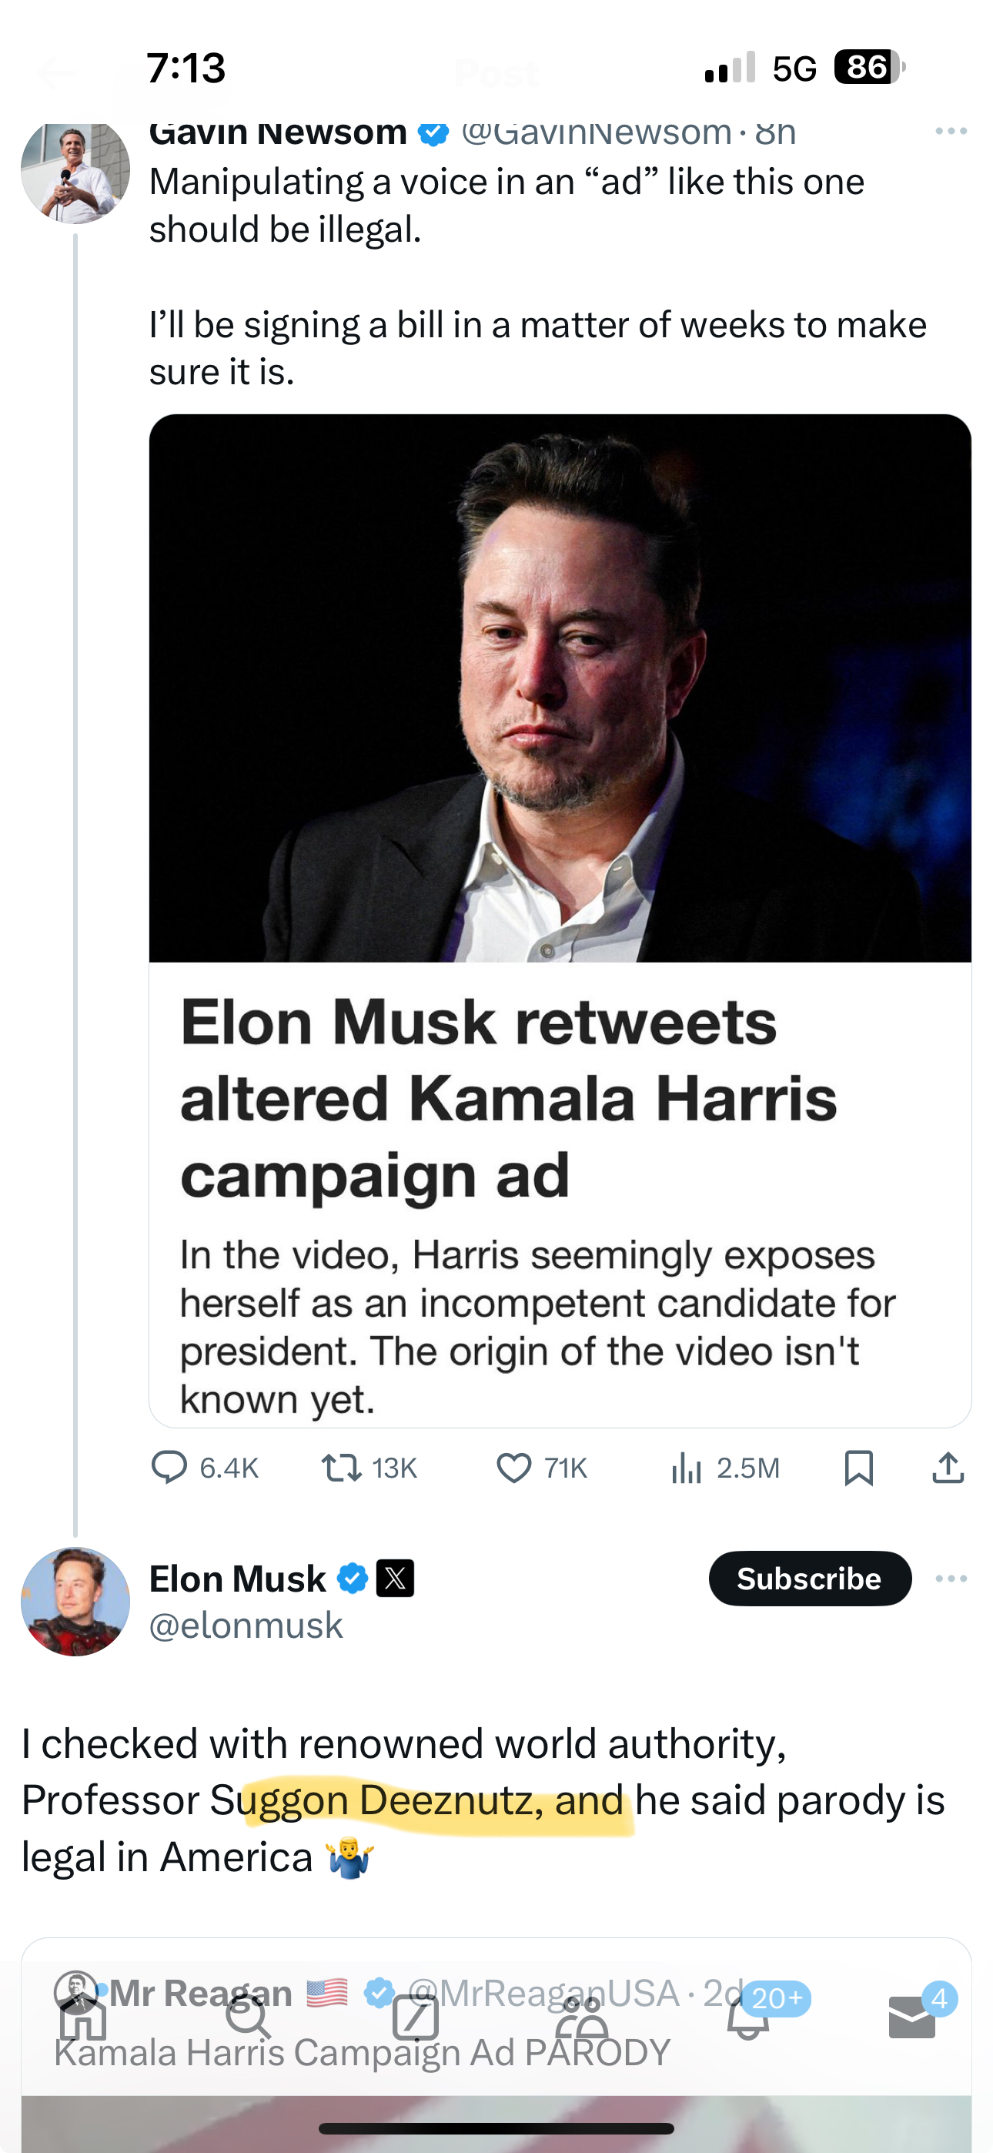Image resolution: width=993 pixels, height=2153 pixels.
Task: Open Gavin Newsom's profile picture
Action: point(75,170)
